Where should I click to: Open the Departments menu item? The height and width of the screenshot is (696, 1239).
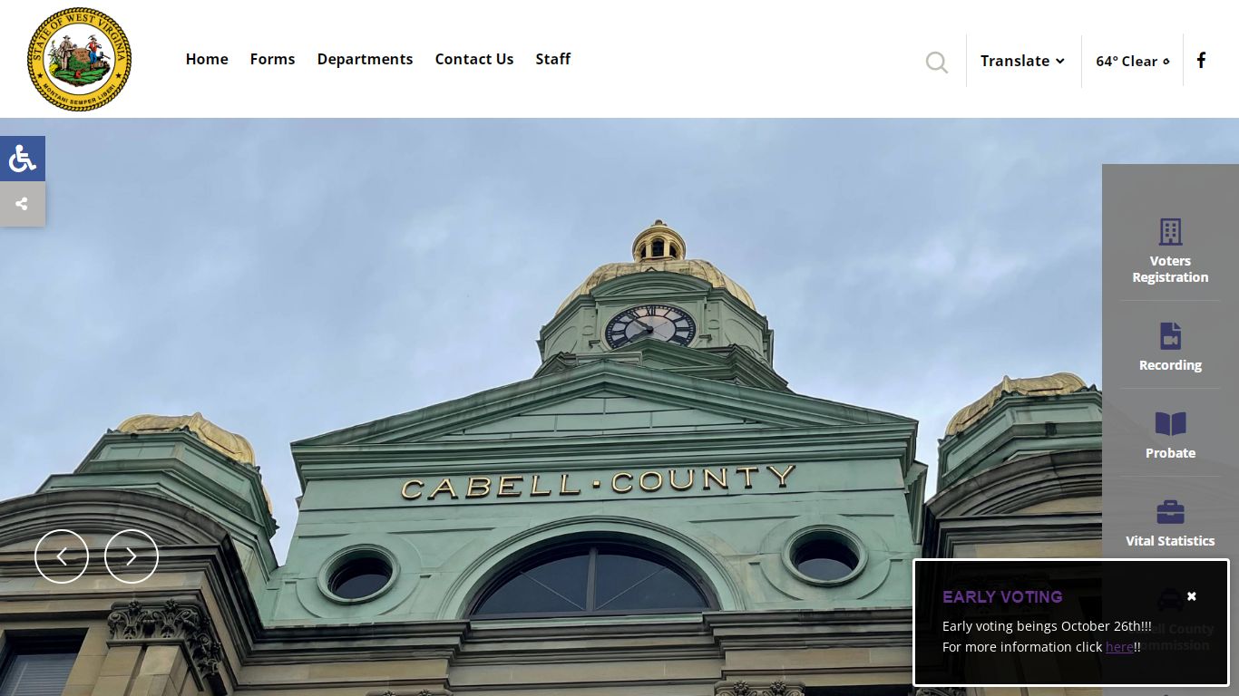(x=365, y=59)
